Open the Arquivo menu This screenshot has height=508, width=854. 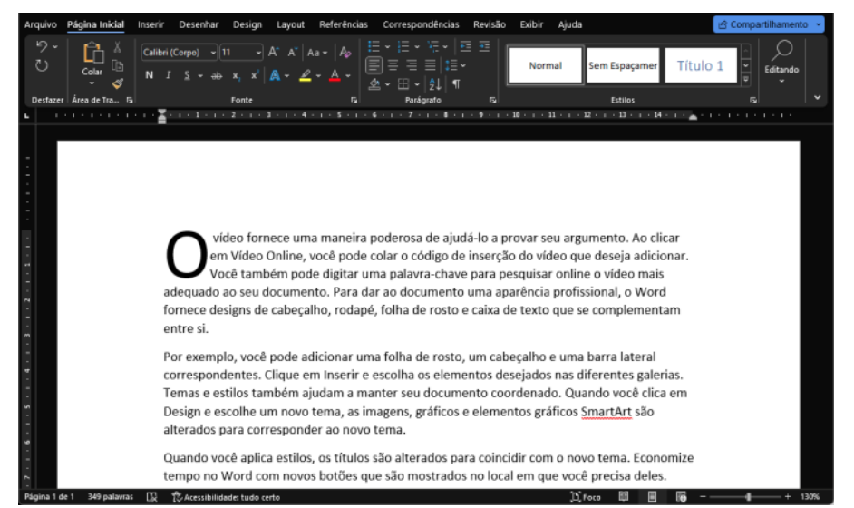(x=40, y=24)
